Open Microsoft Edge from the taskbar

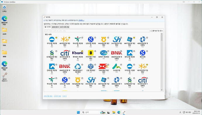click(119, 112)
